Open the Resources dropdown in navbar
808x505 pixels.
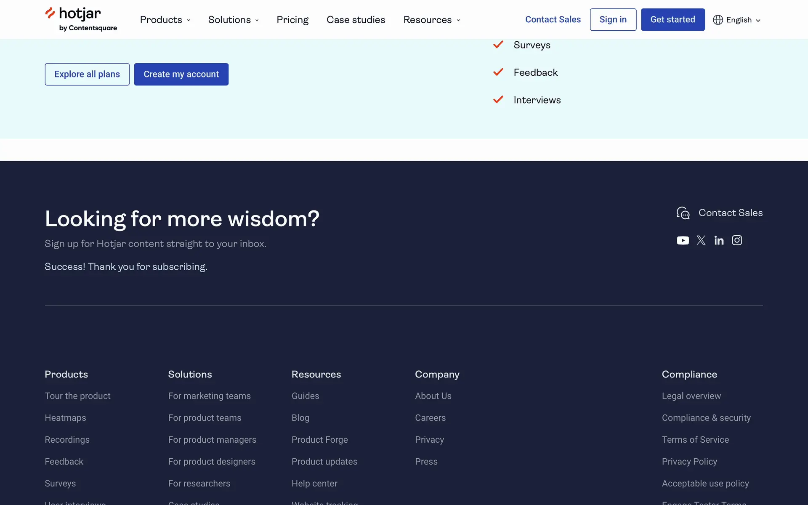tap(431, 20)
